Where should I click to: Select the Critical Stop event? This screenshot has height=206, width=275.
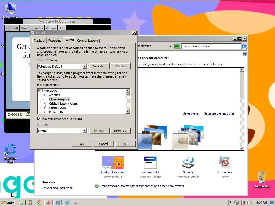point(57,108)
